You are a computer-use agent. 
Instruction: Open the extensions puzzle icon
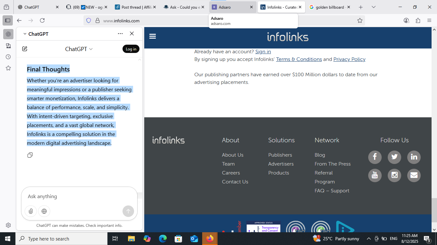pos(418,20)
